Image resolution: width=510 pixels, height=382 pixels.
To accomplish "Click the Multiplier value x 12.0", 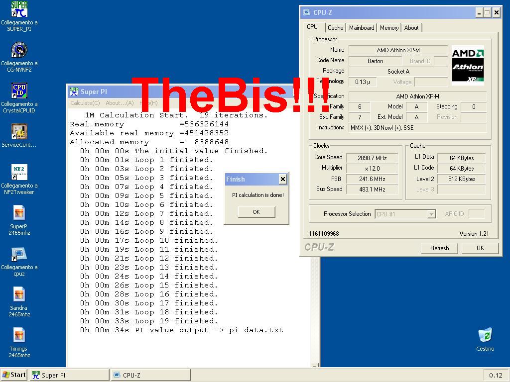I will point(372,168).
